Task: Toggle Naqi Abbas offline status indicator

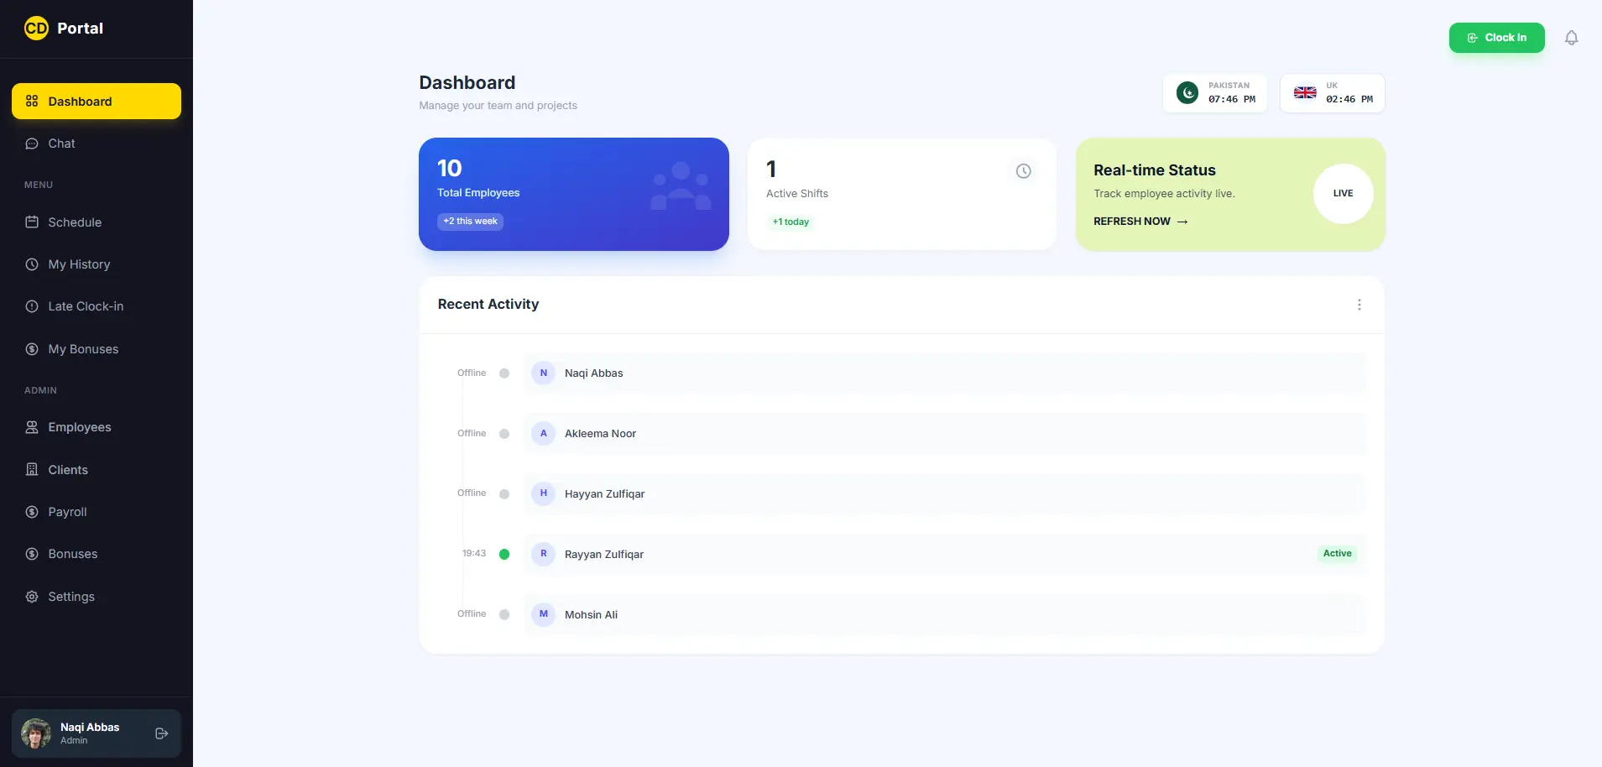Action: tap(504, 373)
